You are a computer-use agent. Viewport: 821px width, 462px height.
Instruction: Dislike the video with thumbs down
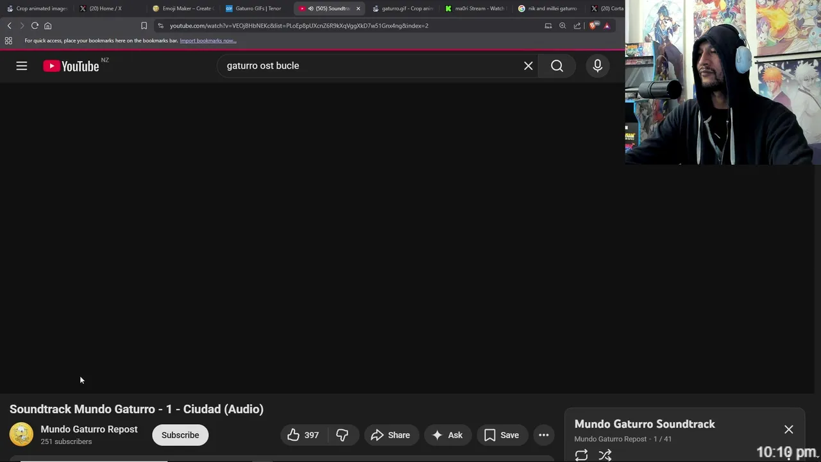(x=343, y=435)
